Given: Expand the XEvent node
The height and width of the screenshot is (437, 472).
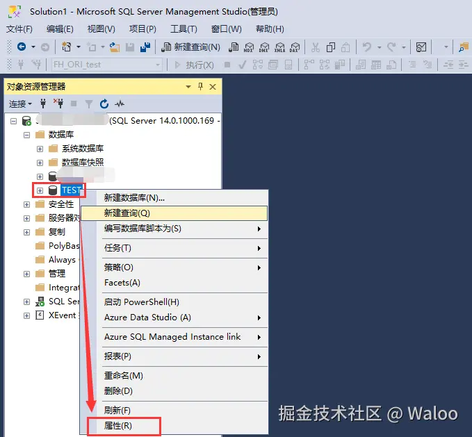Looking at the screenshot, I should click(x=27, y=315).
